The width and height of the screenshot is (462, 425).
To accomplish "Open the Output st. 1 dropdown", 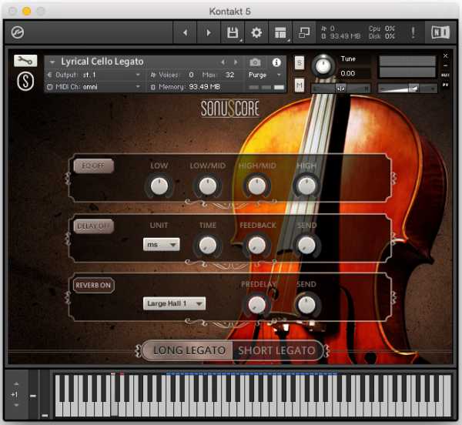I will [x=94, y=75].
